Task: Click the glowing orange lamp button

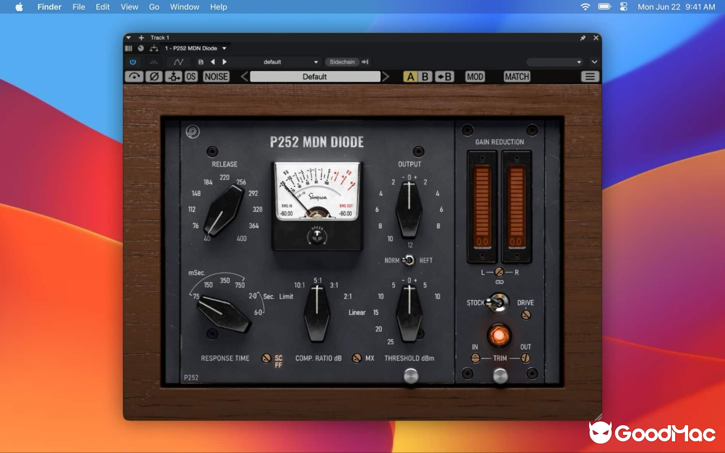Action: click(499, 335)
